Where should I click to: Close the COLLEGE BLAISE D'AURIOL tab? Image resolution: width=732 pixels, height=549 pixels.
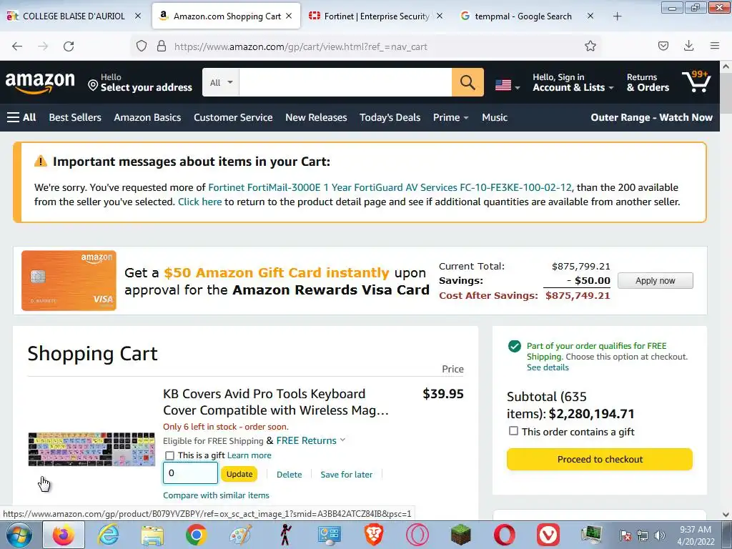(138, 16)
